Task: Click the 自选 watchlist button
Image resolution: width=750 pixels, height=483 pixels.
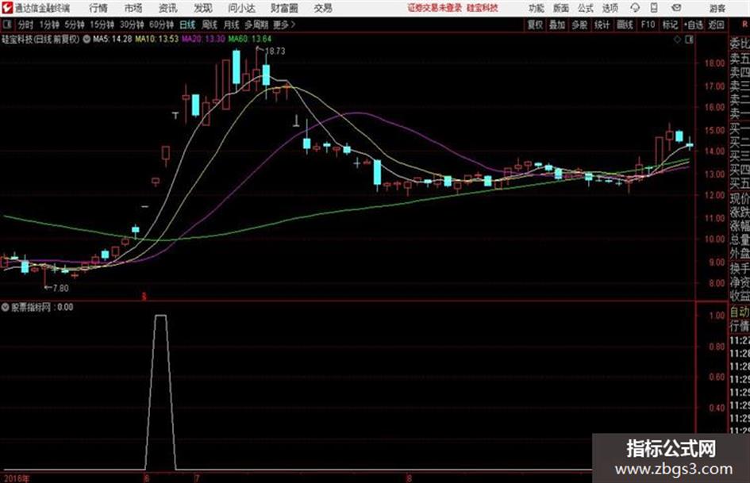Action: click(x=693, y=25)
